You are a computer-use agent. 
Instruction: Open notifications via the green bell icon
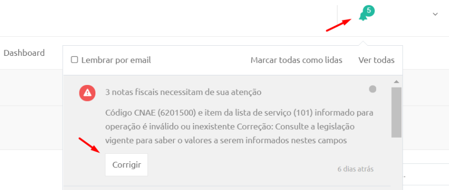tap(363, 17)
